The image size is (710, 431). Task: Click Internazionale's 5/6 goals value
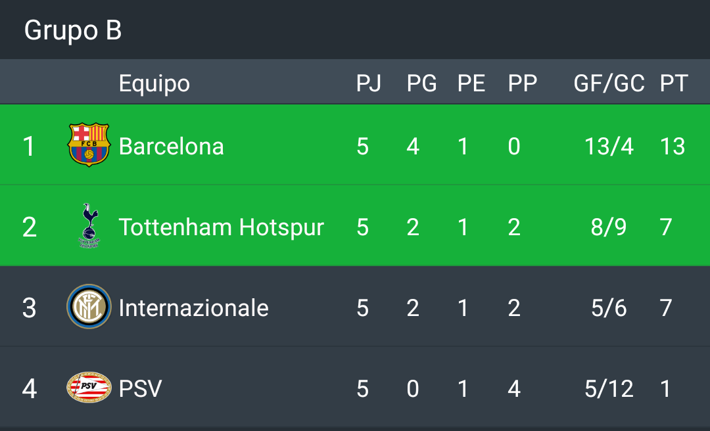coord(609,308)
